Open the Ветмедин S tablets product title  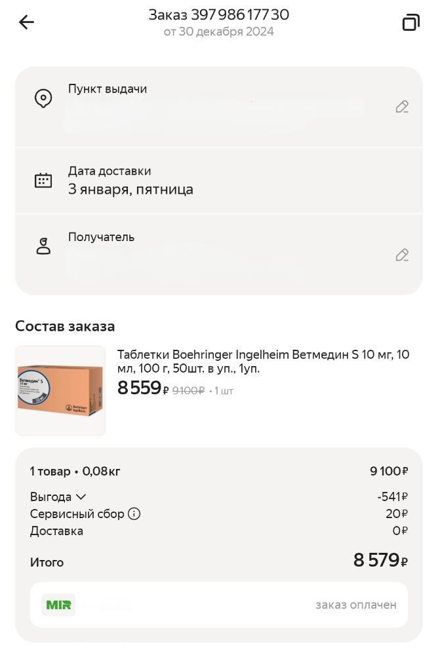pyautogui.click(x=263, y=362)
